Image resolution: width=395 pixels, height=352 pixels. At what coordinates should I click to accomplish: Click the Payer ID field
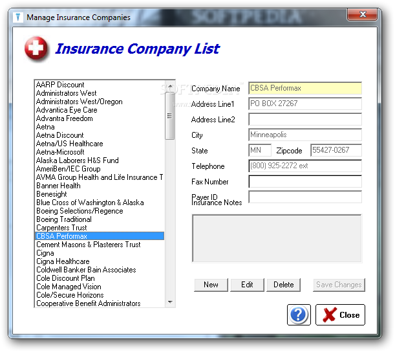305,197
